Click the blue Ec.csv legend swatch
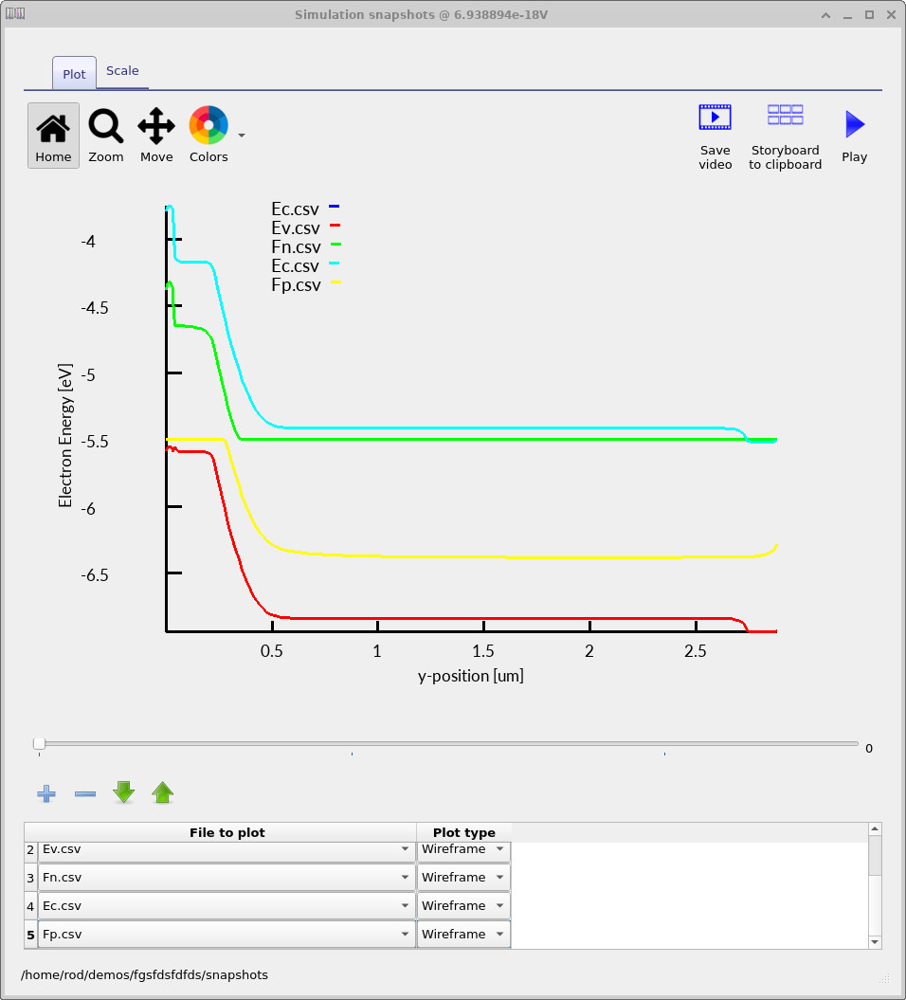This screenshot has height=1000, width=906. 335,207
